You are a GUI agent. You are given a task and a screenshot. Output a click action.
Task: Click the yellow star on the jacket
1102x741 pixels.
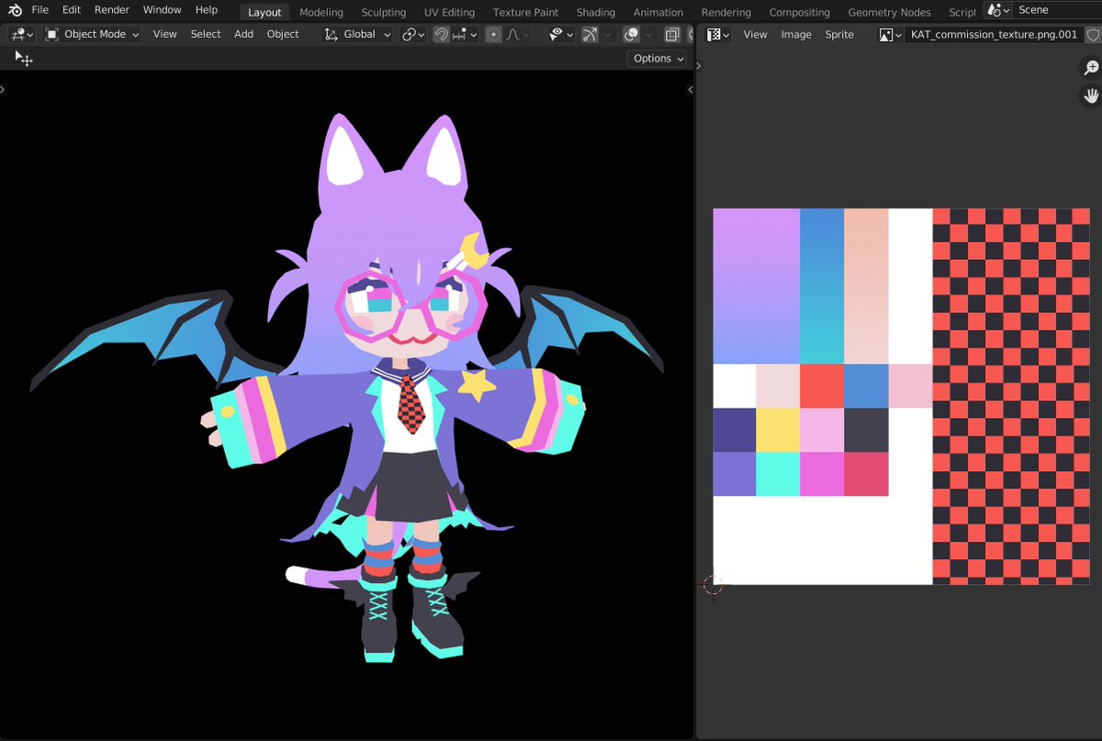click(x=477, y=385)
